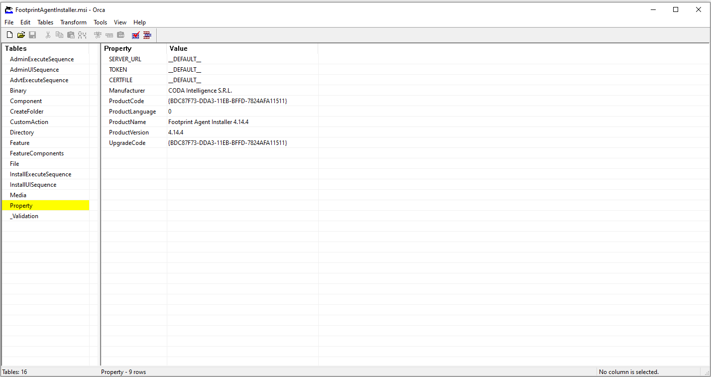The image size is (711, 377).
Task: Select the ProductName property row
Action: coord(210,122)
